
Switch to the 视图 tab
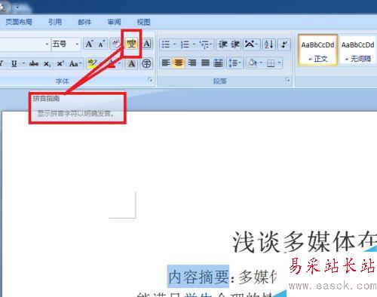tap(143, 22)
